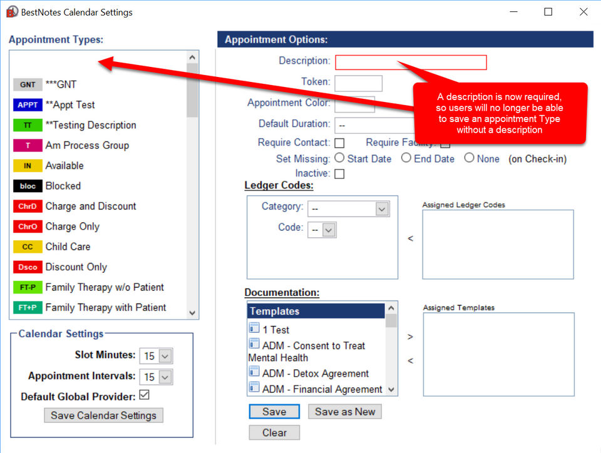Viewport: 601px width, 453px height.
Task: Click down arrow of Templates list scrollbar
Action: point(391,390)
